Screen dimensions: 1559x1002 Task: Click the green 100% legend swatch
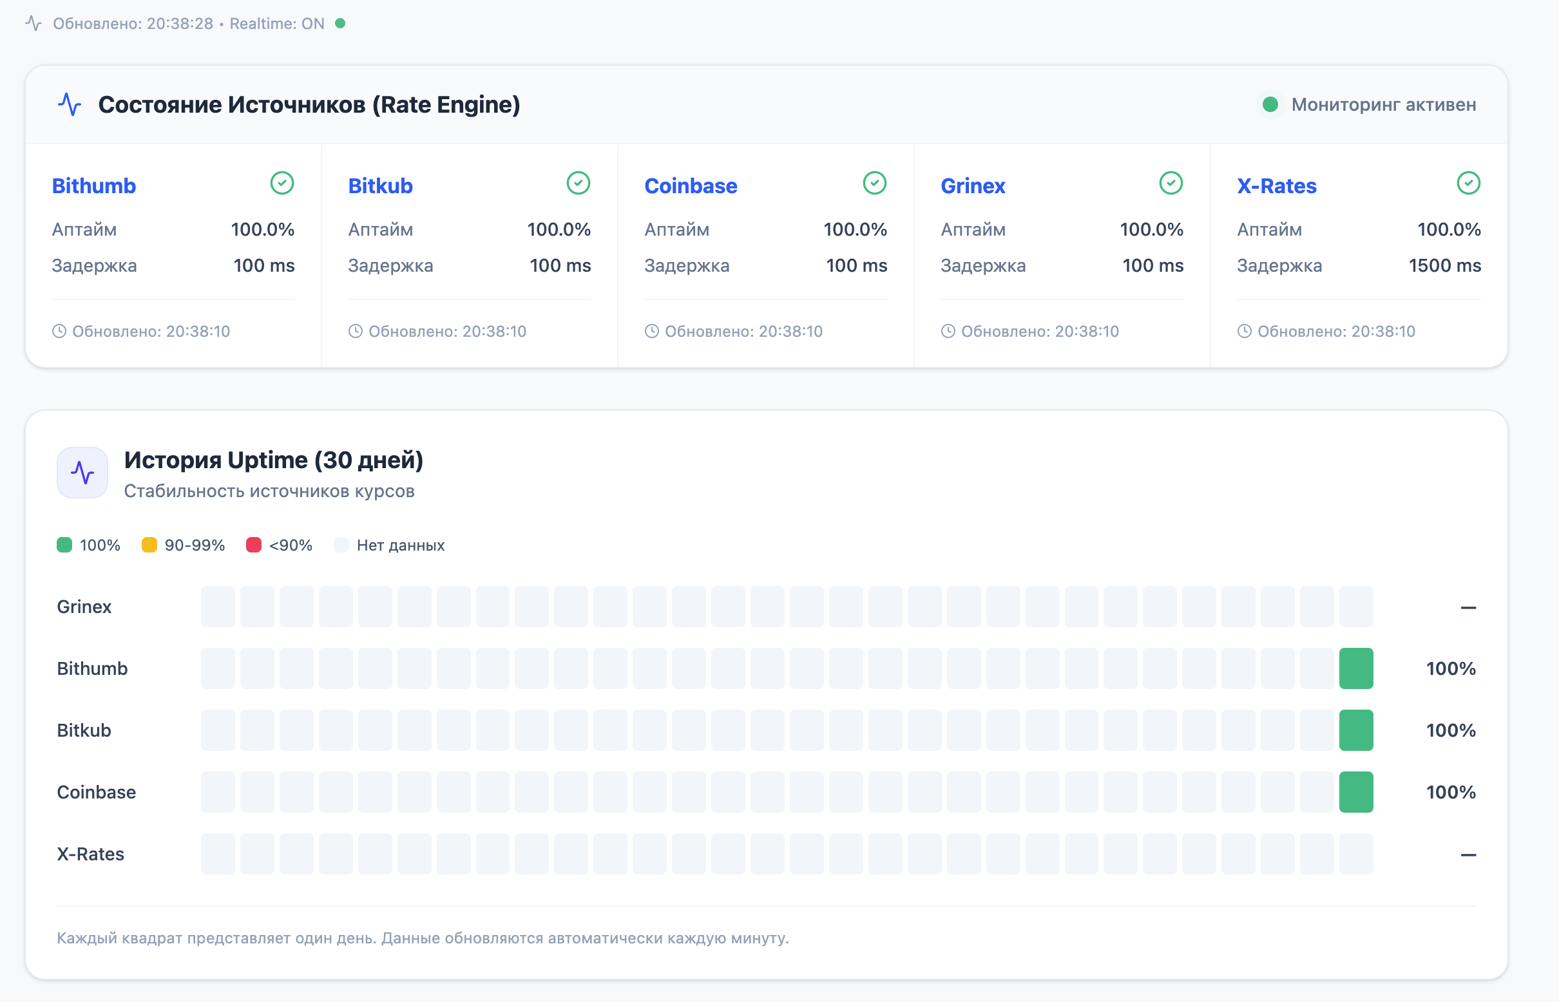pyautogui.click(x=64, y=545)
